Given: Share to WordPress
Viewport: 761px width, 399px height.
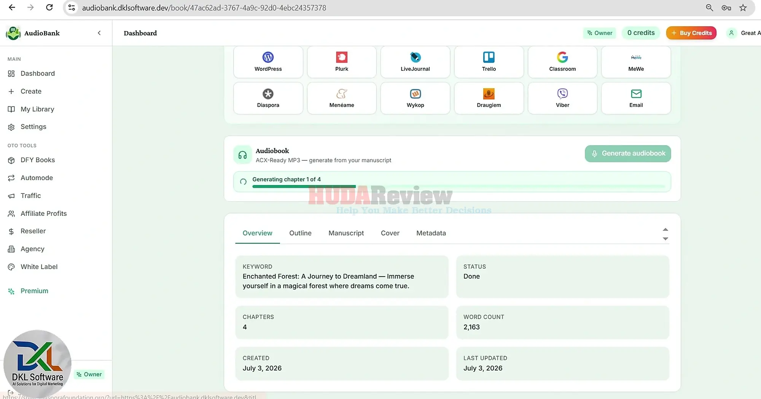Looking at the screenshot, I should click(268, 62).
